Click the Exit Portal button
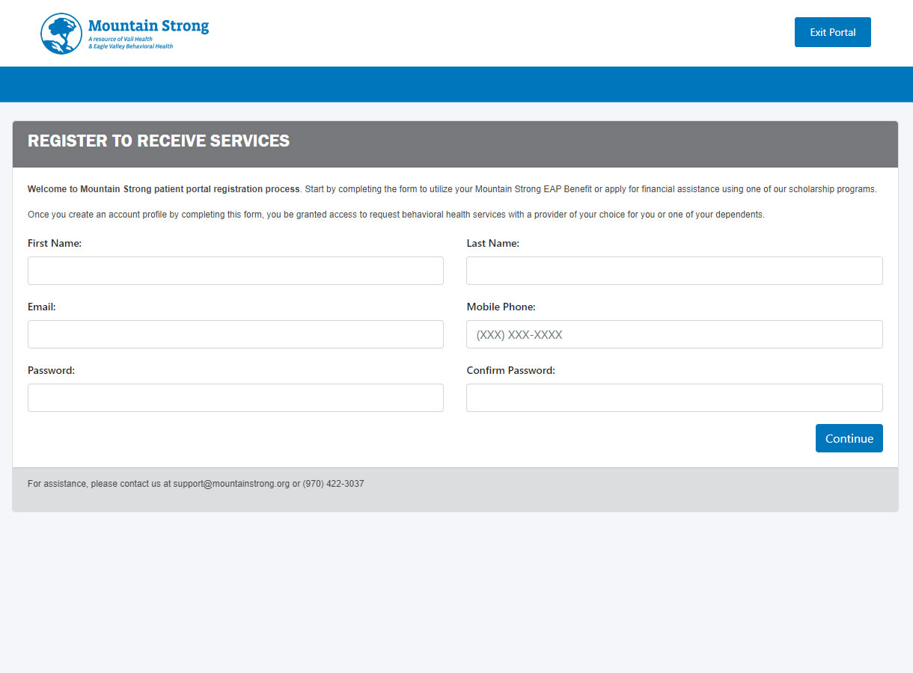 832,32
